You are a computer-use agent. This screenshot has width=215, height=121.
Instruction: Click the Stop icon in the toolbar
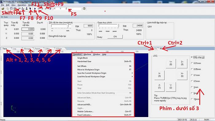42,9
